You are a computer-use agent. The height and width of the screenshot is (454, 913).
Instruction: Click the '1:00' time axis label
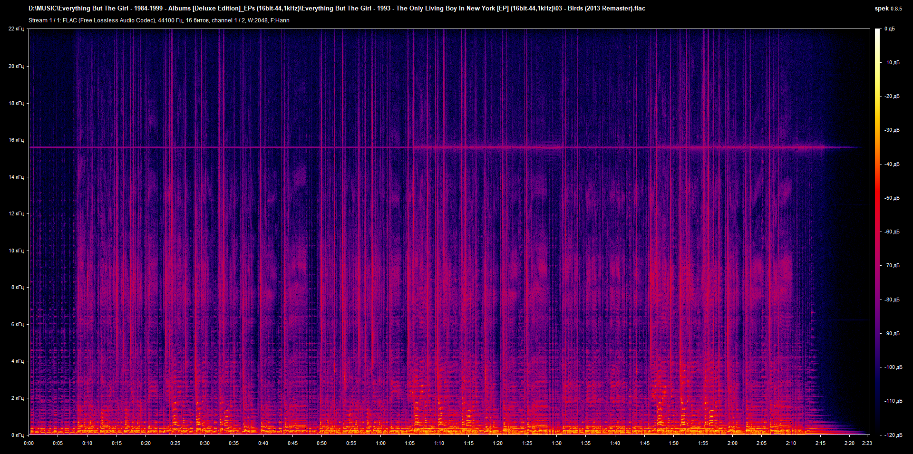(381, 443)
